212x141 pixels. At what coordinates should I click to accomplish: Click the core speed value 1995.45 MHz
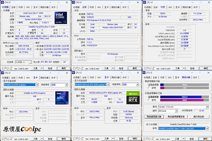coord(24,46)
